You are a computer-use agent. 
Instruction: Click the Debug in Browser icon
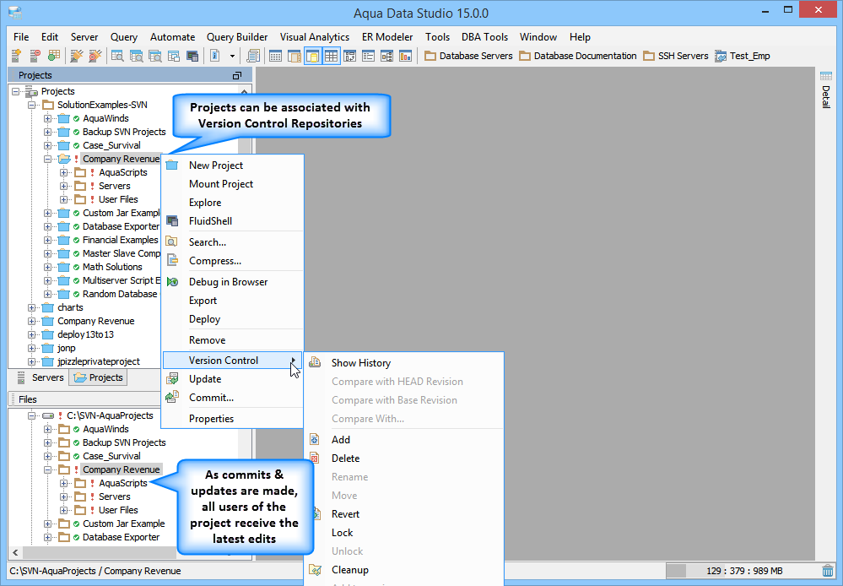tap(172, 282)
